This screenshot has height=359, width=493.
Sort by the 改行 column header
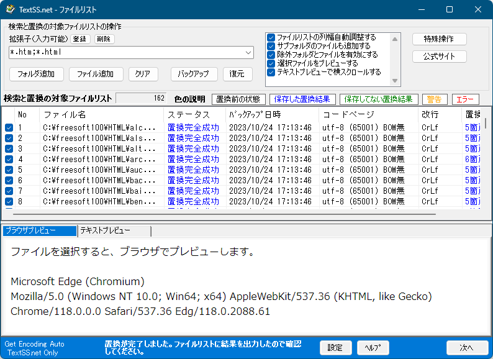(440, 115)
